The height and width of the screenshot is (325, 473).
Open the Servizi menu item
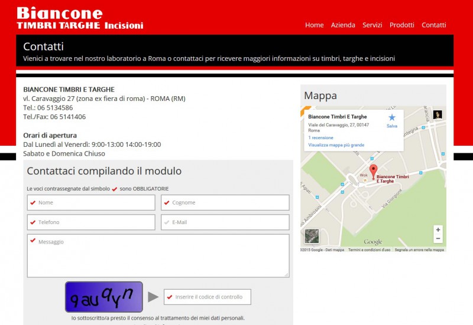[x=372, y=25]
